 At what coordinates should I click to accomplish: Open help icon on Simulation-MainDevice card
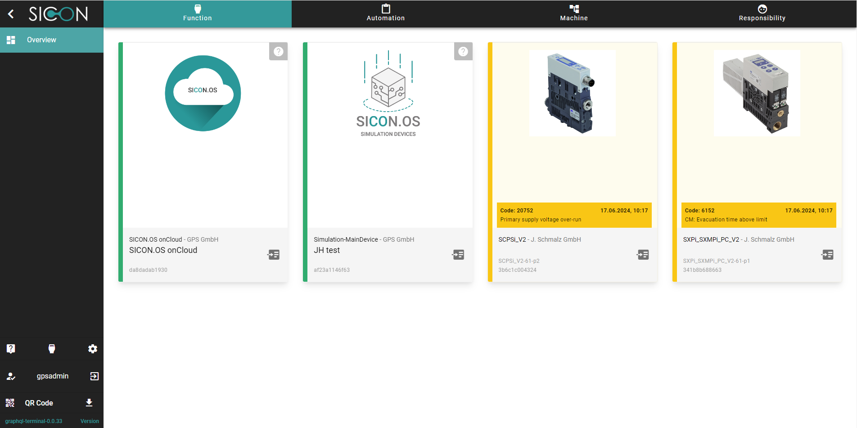pos(463,51)
